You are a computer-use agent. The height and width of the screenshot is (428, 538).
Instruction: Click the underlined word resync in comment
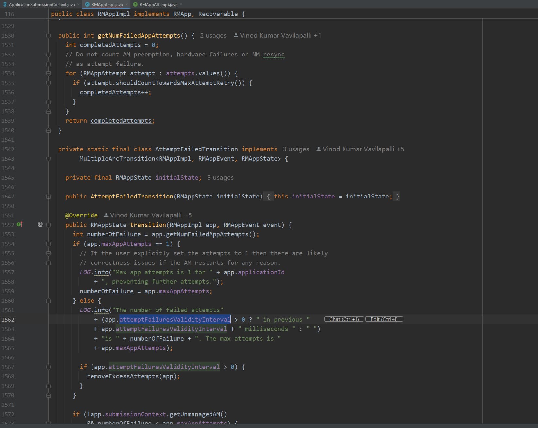(274, 55)
